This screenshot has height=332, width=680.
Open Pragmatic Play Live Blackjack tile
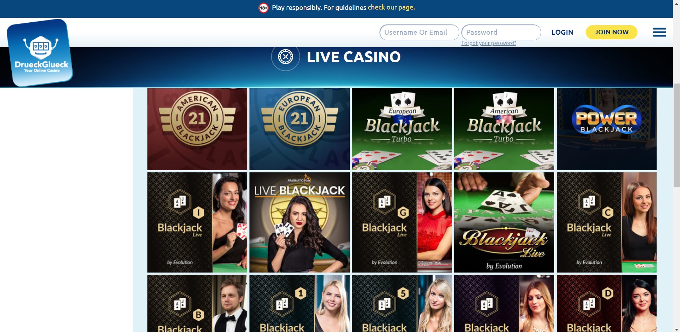coord(299,222)
